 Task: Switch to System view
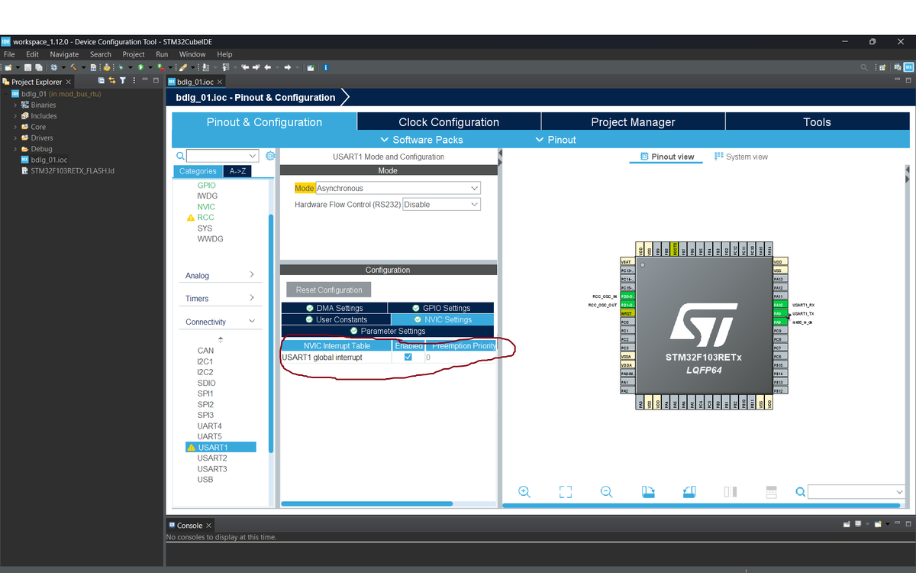point(741,157)
